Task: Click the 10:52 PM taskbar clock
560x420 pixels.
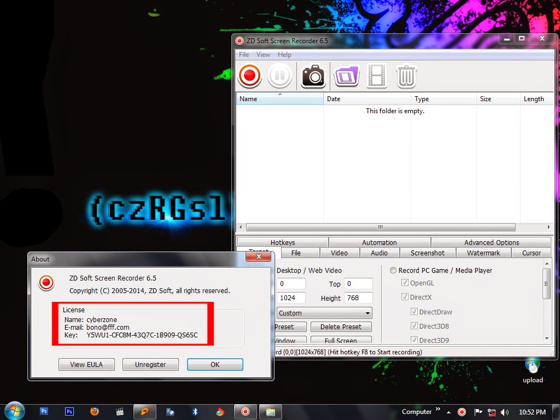Action: pyautogui.click(x=532, y=412)
